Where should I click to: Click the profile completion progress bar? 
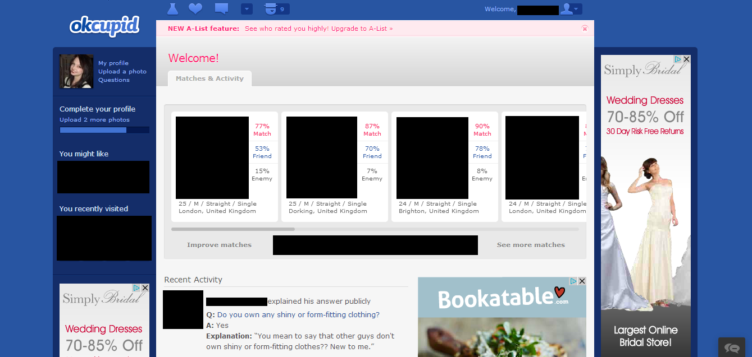click(104, 130)
